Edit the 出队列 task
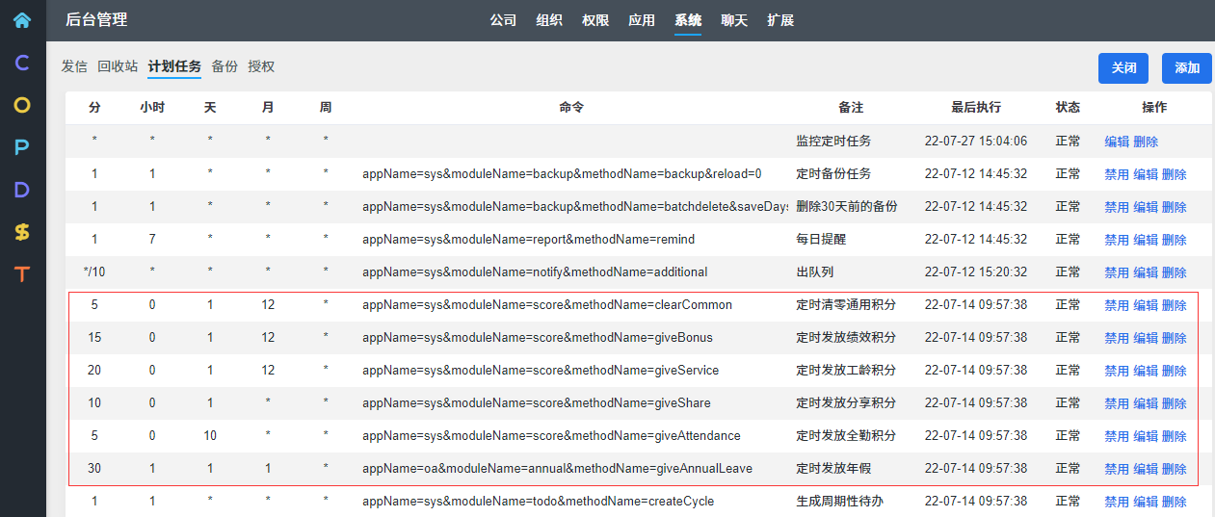The image size is (1215, 517). 1146,272
